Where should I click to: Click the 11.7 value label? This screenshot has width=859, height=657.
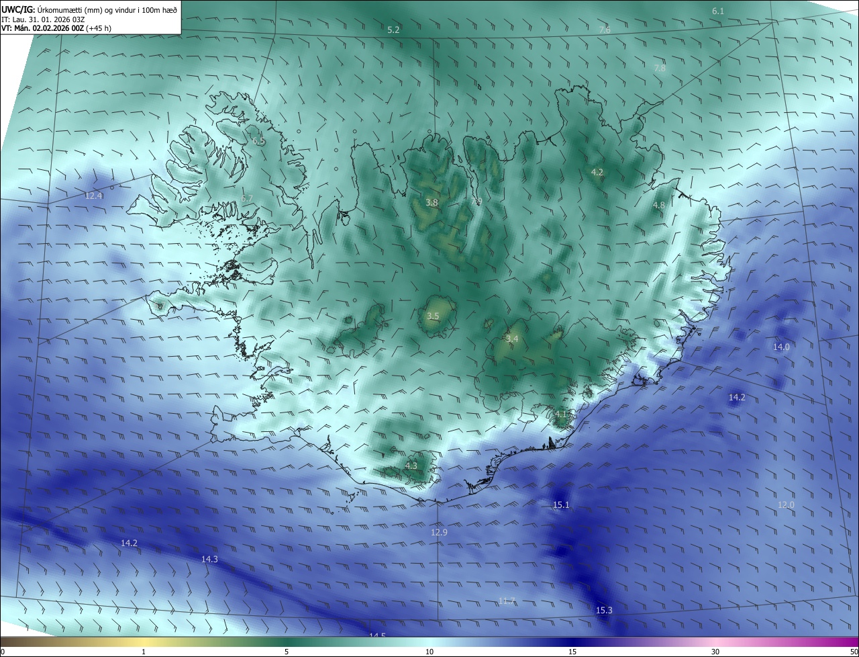pyautogui.click(x=507, y=601)
